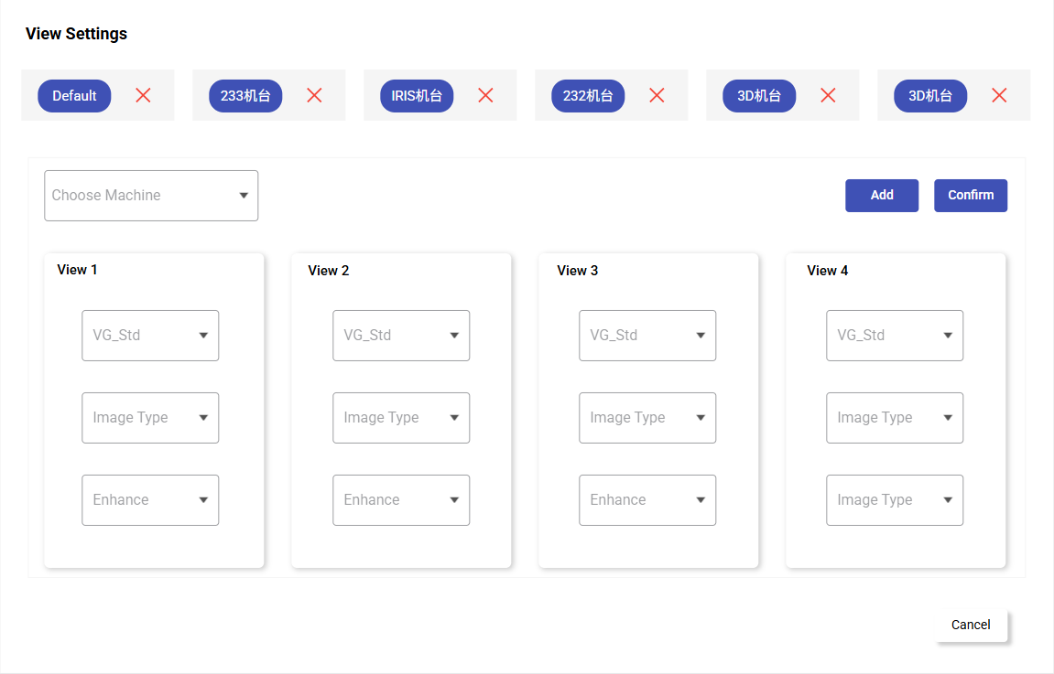Open View 2's VG_Std dropdown

pos(401,336)
